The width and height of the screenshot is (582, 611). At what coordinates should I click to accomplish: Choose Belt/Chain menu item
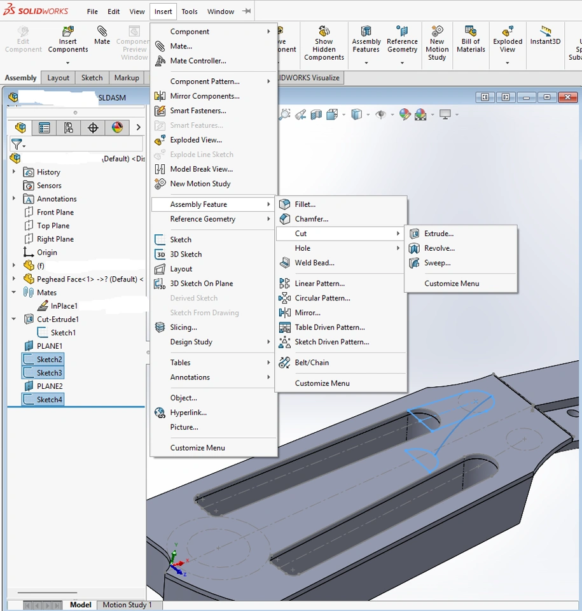click(342, 362)
